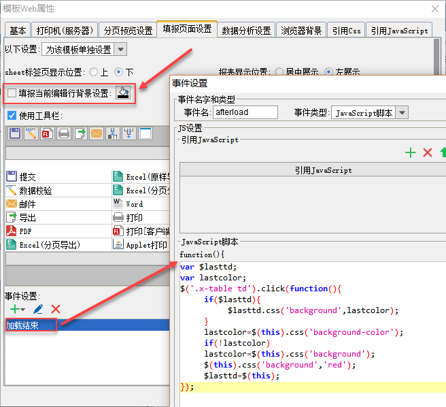
Task: Switch to the 分页预览设置 tab
Action: point(128,30)
